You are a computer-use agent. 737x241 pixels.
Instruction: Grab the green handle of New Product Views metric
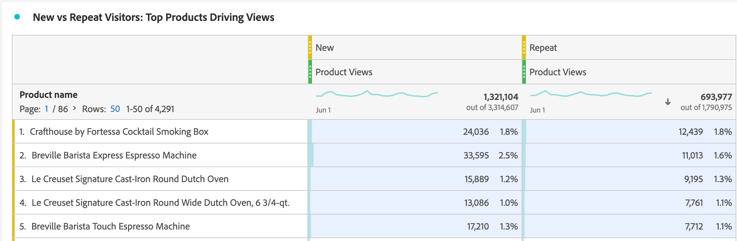[x=310, y=72]
